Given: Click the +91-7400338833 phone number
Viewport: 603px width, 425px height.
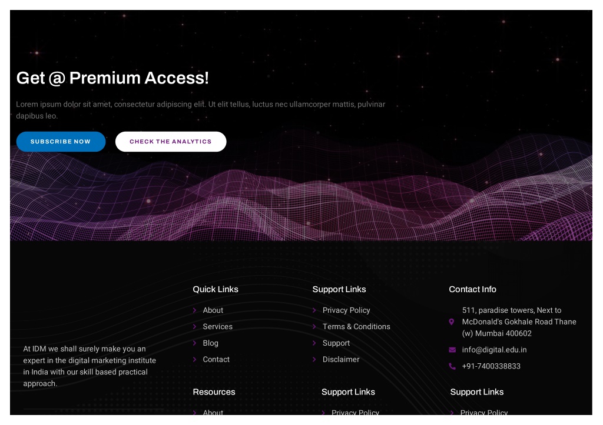Looking at the screenshot, I should coord(491,366).
